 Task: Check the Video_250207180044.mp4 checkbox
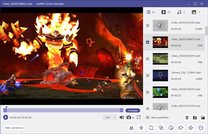pos(148,59)
